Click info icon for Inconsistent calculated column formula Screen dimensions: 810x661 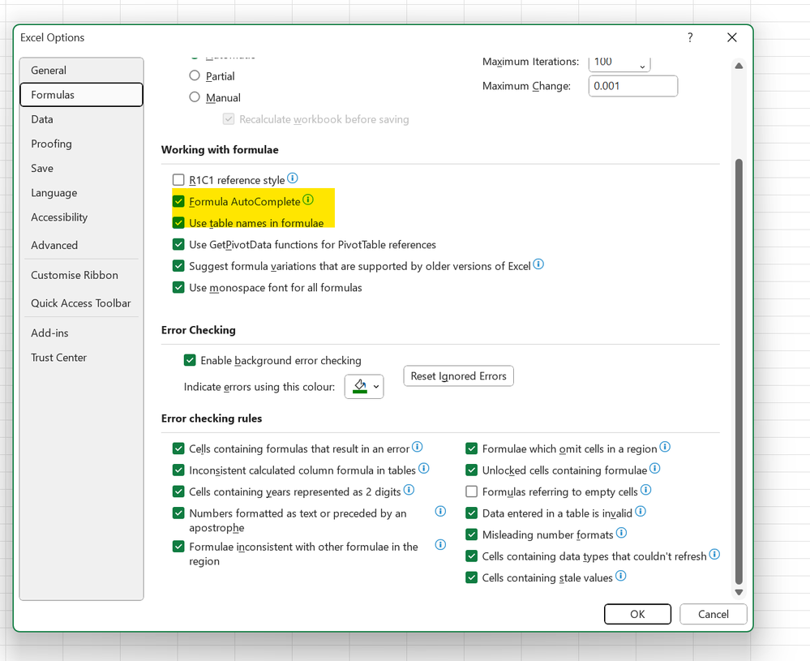[x=423, y=468]
